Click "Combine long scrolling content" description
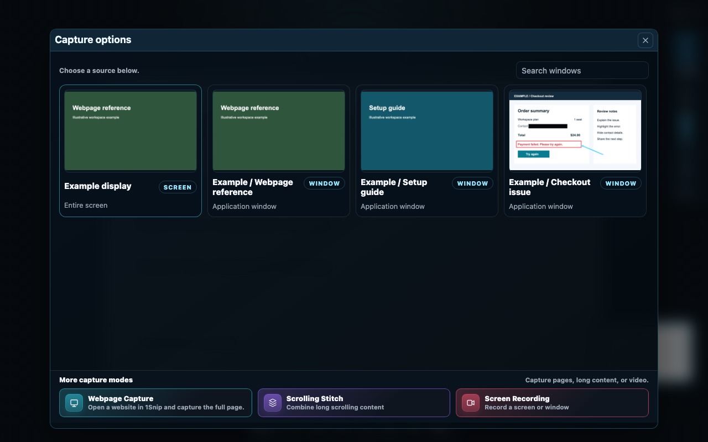The width and height of the screenshot is (708, 442). coord(335,407)
